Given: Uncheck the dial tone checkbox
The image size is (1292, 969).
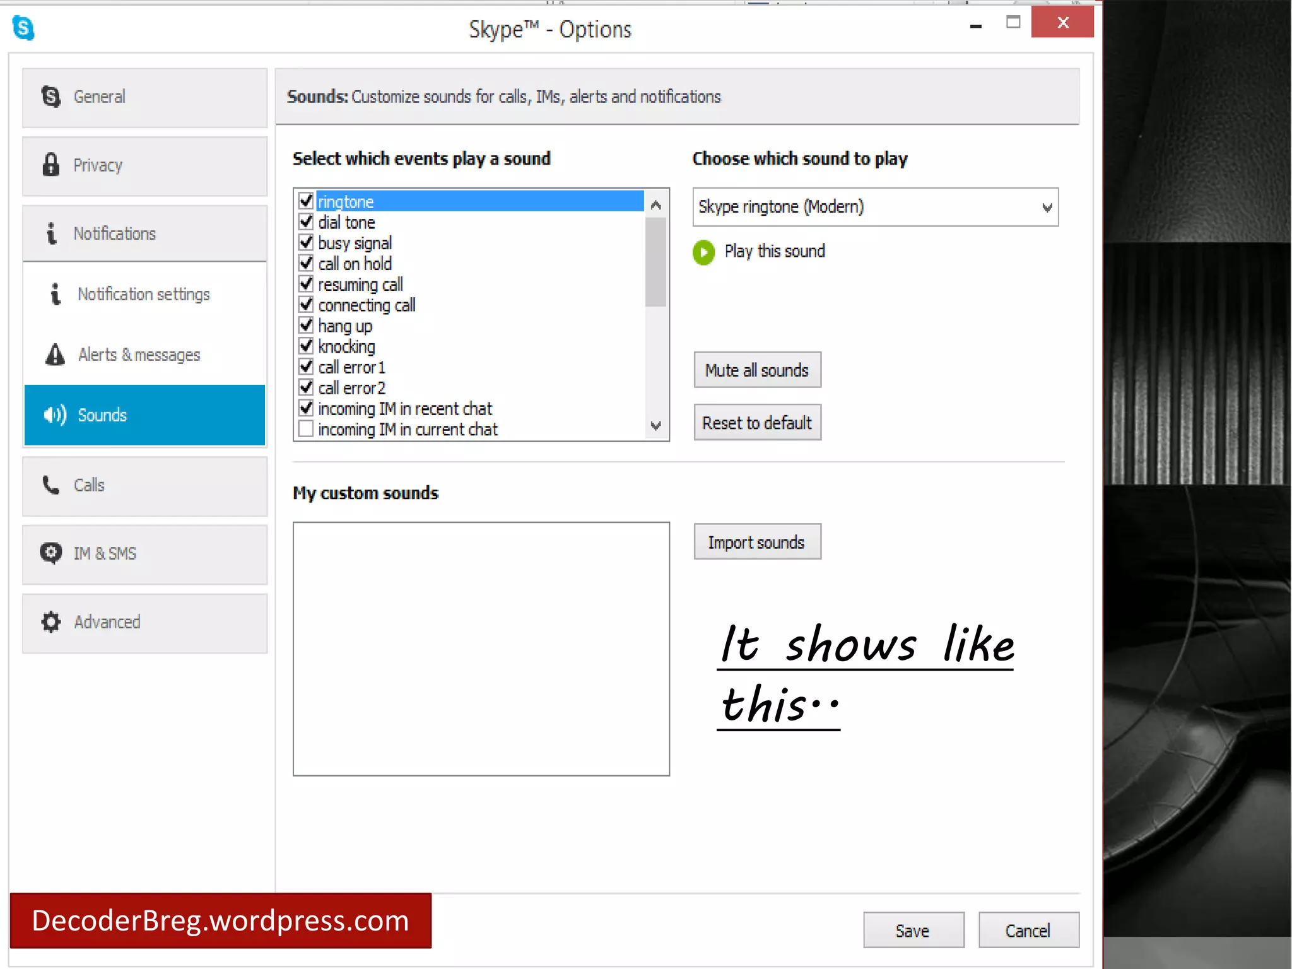Looking at the screenshot, I should click(306, 221).
